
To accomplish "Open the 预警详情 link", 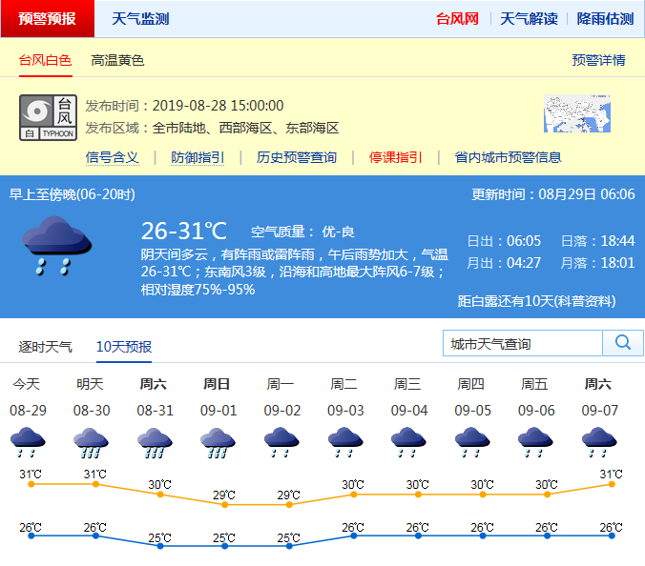I will [x=598, y=60].
